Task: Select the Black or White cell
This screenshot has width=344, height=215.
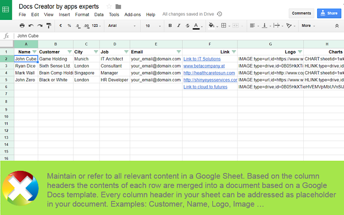Action: [x=56, y=80]
